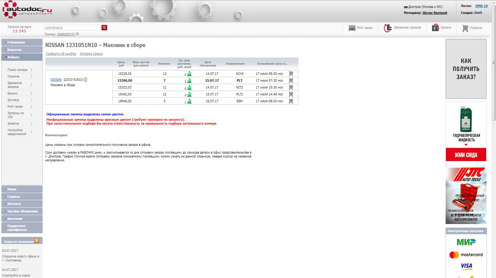The image size is (496, 278).
Task: Show delivery statistics chart for ACH3 row
Action: point(189,74)
